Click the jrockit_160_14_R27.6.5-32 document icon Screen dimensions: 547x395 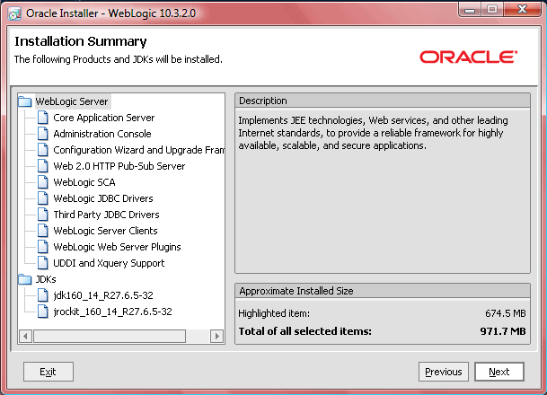click(x=43, y=312)
